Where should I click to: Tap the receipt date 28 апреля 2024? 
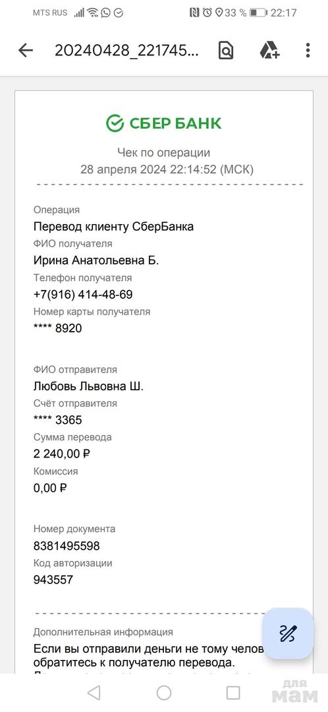tap(124, 170)
